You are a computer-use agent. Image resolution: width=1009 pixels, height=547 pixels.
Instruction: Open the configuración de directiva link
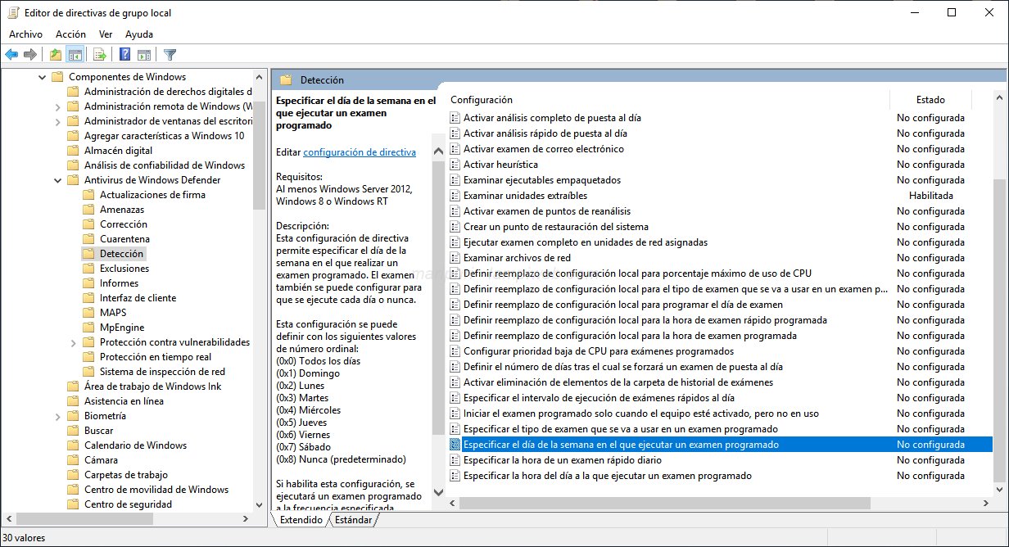[360, 152]
